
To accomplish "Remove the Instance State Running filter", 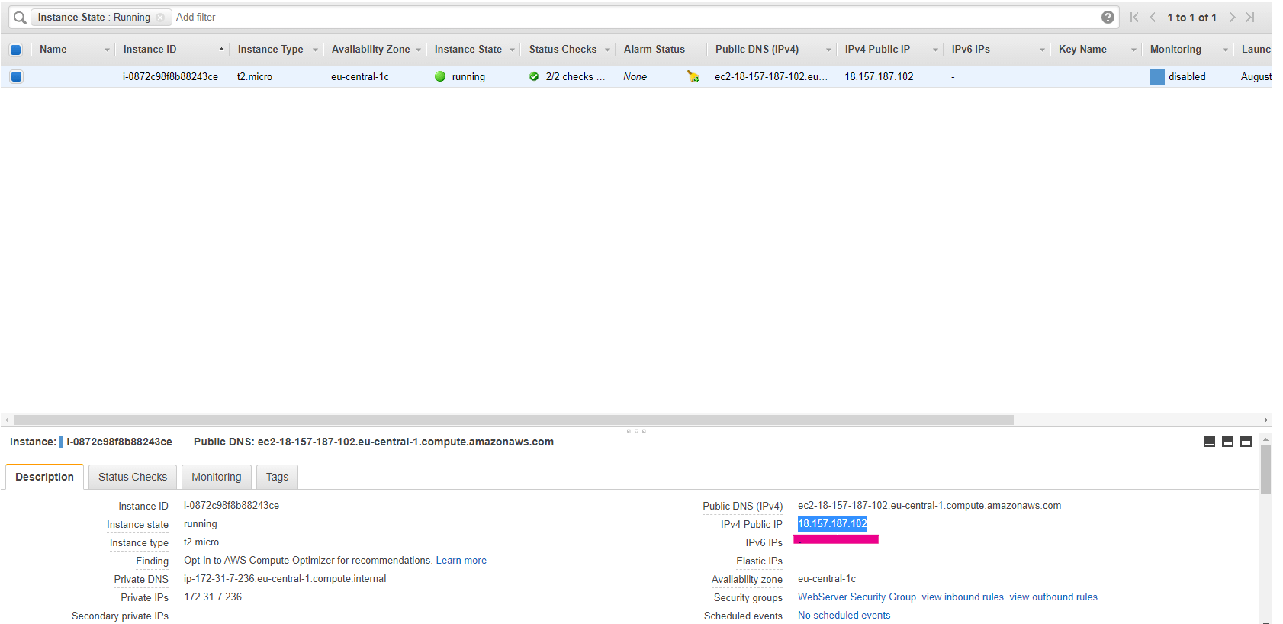I will [x=160, y=18].
